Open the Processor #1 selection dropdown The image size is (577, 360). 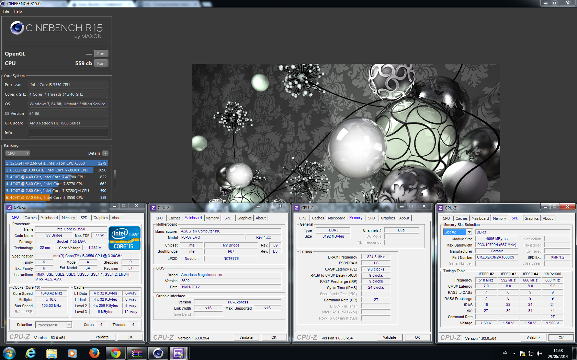coord(54,325)
